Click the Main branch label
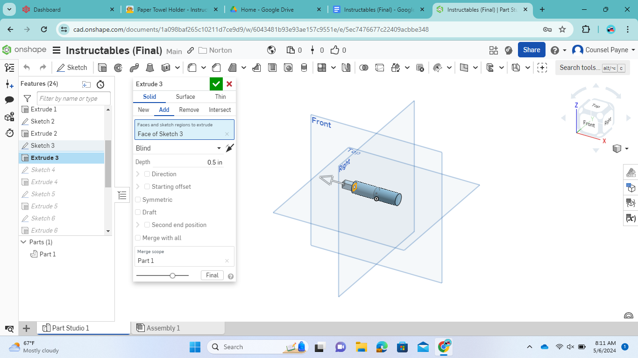The height and width of the screenshot is (358, 638). click(x=174, y=51)
